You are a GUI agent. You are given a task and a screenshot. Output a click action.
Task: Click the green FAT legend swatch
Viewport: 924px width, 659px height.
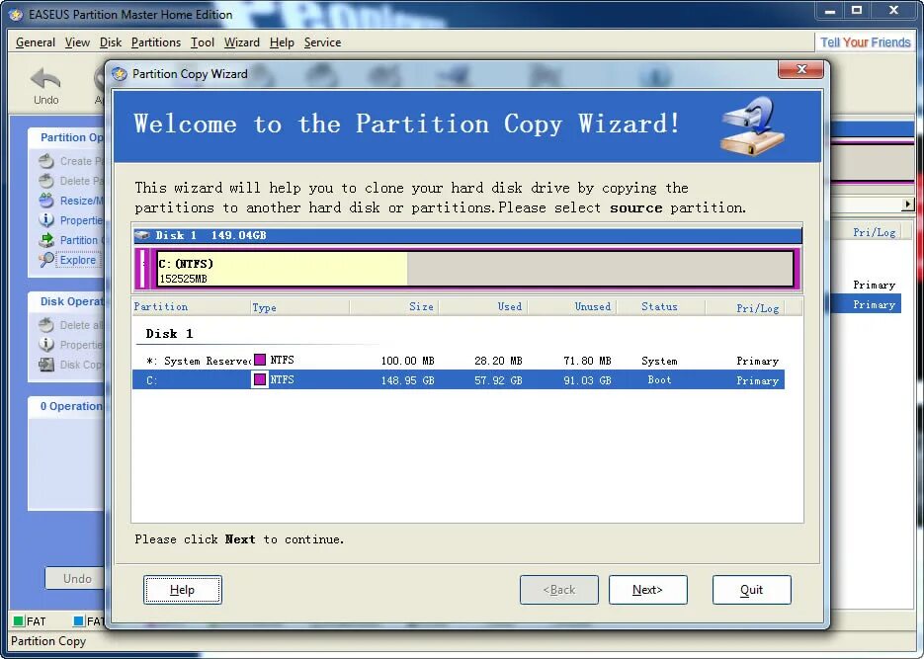pos(18,620)
